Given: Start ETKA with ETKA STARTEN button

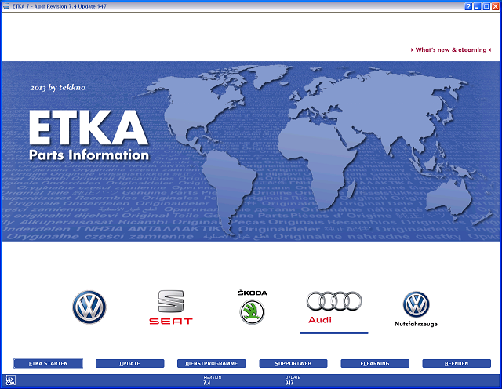Looking at the screenshot, I should click(48, 363).
